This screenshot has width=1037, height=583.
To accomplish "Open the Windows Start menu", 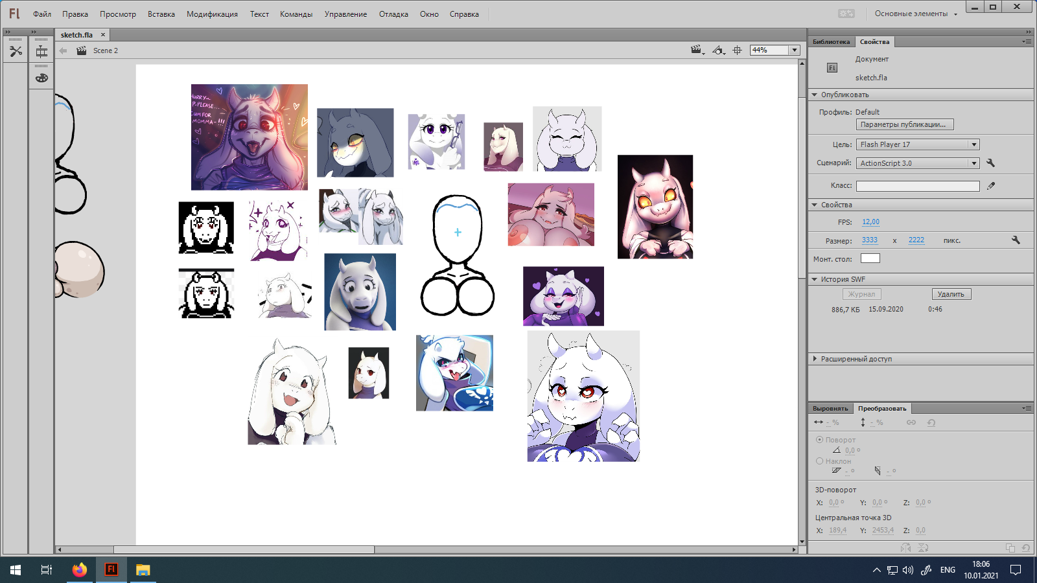I will (16, 570).
